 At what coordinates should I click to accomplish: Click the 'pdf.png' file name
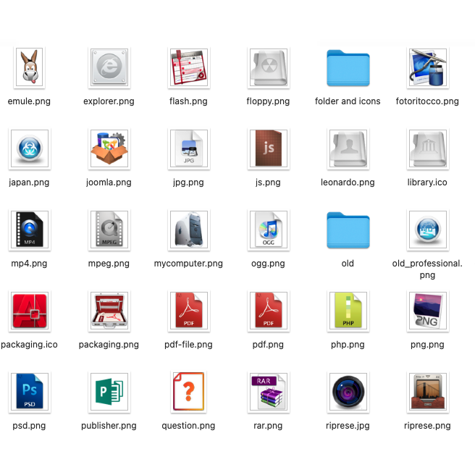click(x=268, y=345)
